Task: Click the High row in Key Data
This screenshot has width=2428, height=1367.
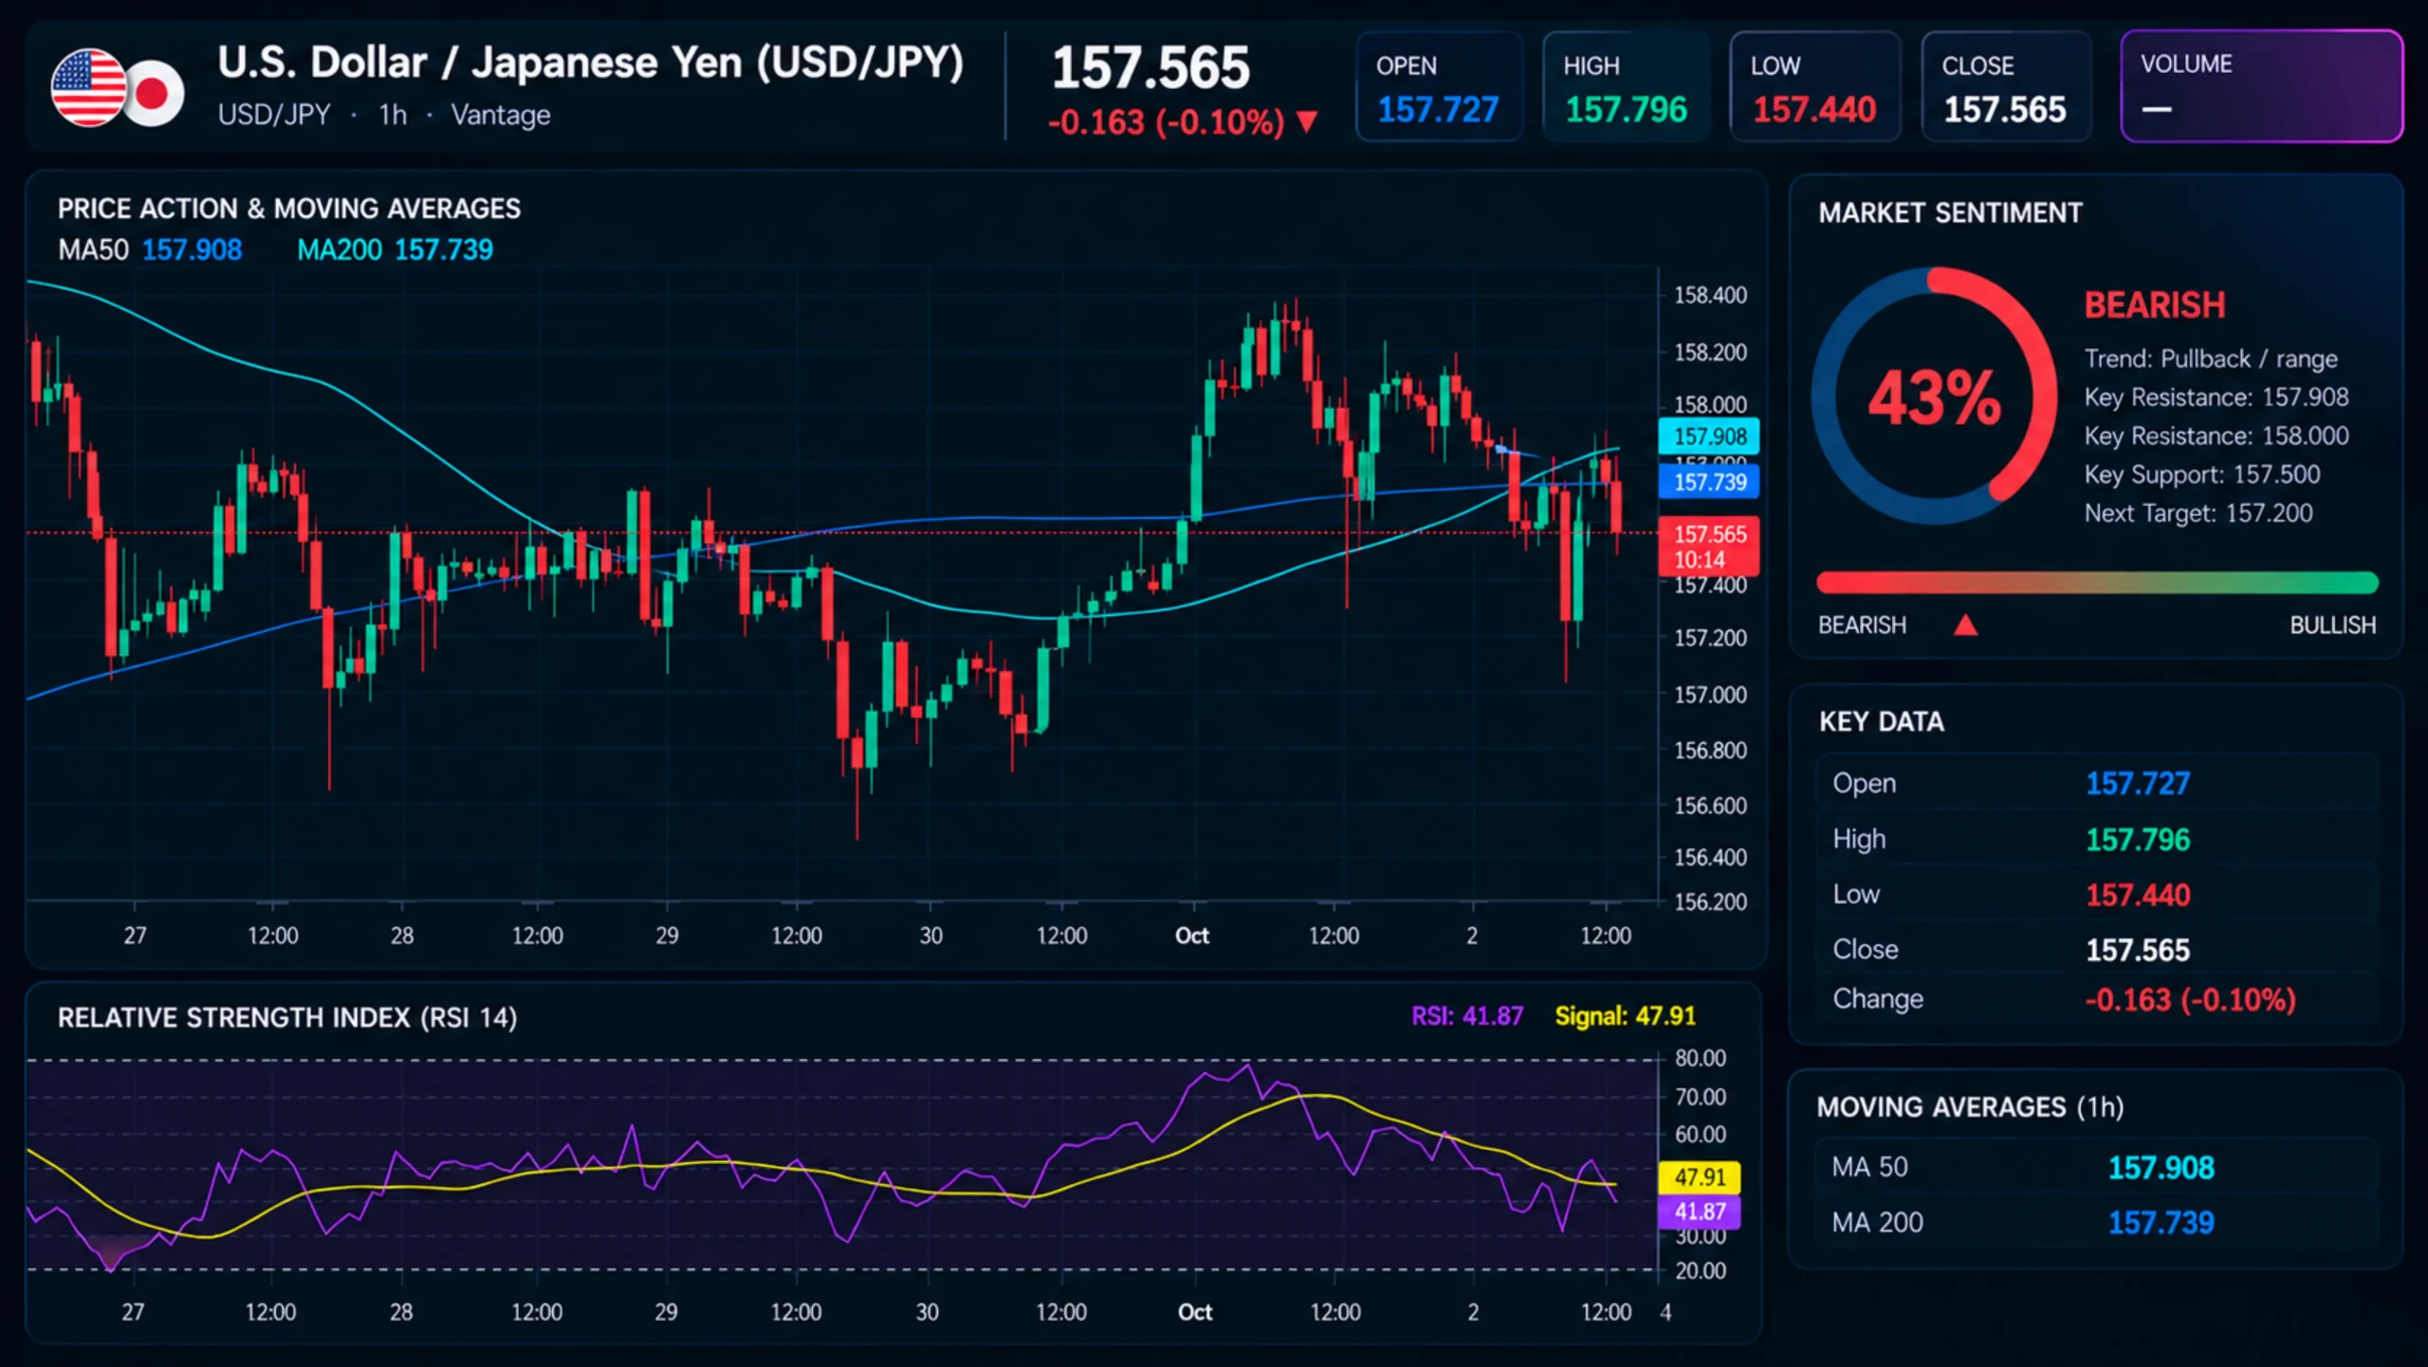Action: click(2097, 839)
